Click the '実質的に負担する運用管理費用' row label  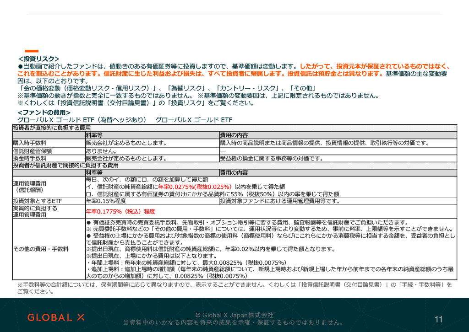(x=35, y=211)
